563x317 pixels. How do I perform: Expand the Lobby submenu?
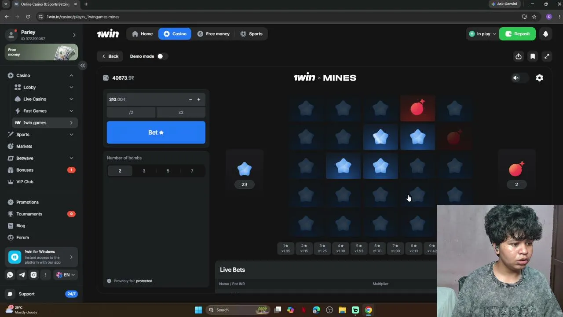(71, 88)
